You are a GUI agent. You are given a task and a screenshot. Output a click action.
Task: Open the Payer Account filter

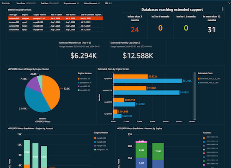tap(72, 3)
